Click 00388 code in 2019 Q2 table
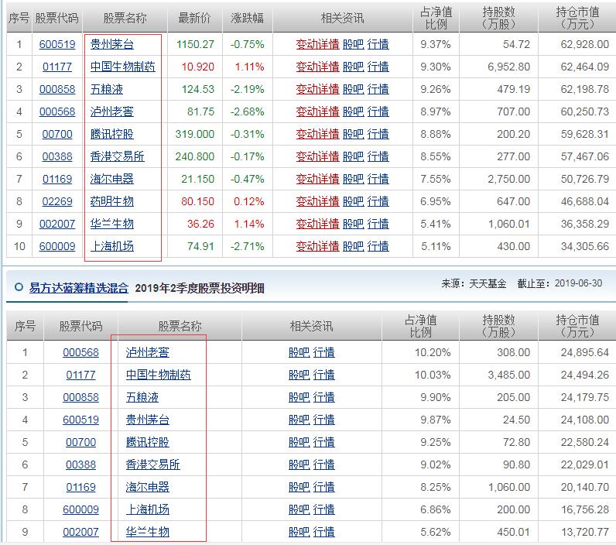The width and height of the screenshot is (616, 545). 81,464
